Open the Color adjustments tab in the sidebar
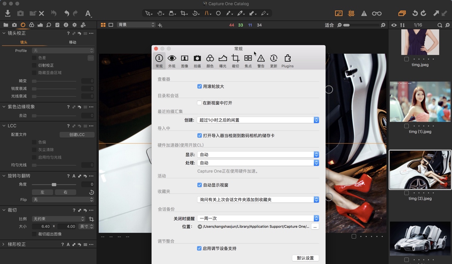The image size is (452, 264). coord(31,25)
